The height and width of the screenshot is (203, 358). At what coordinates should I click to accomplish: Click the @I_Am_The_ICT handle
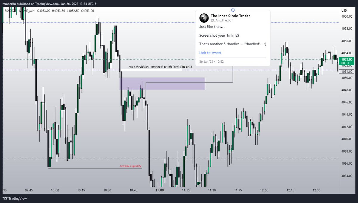[221, 20]
